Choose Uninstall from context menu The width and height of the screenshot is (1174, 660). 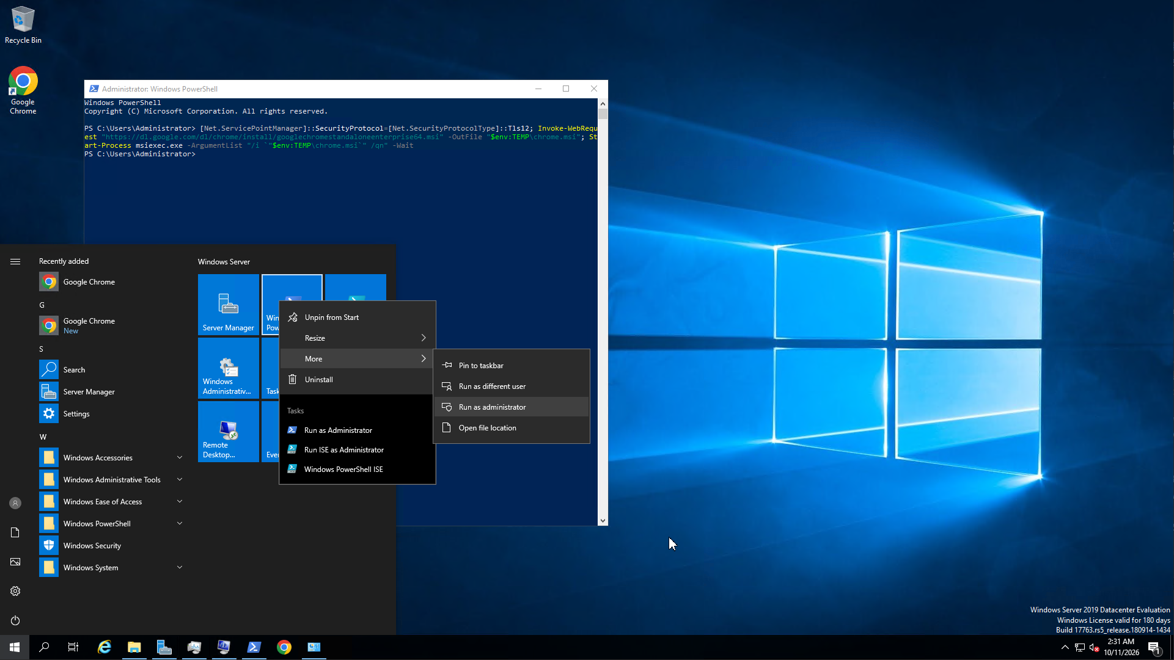[358, 380]
